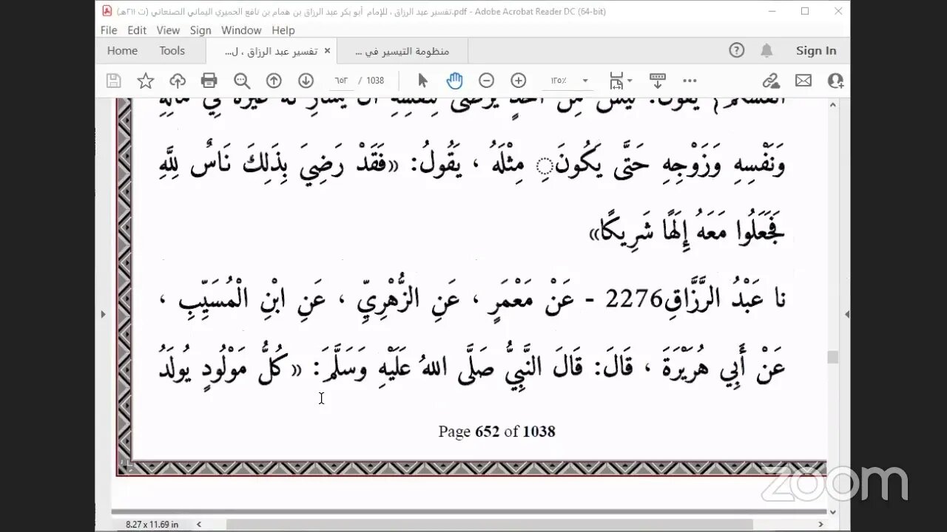
Task: Click the add people share icon
Action: tap(835, 81)
